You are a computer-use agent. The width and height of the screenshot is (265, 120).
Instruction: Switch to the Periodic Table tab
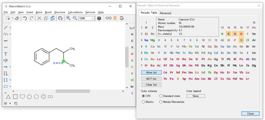coord(149,13)
